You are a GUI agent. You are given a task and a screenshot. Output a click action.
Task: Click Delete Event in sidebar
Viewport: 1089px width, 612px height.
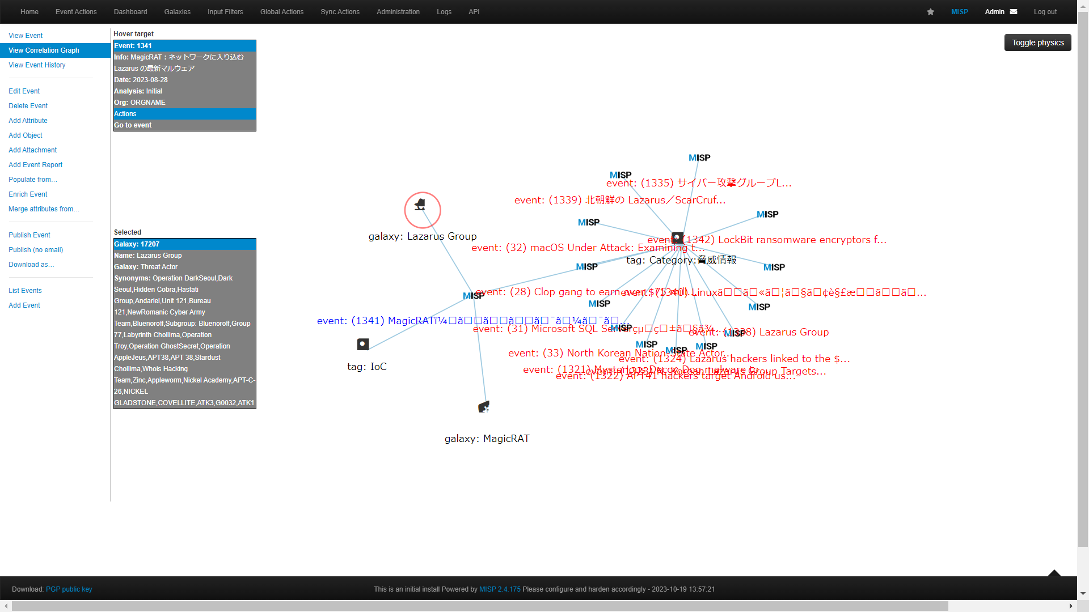[x=28, y=106]
